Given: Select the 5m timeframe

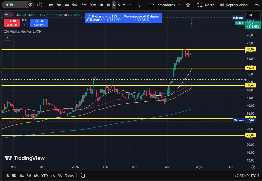Looking at the screenshot, I should click(x=74, y=5).
